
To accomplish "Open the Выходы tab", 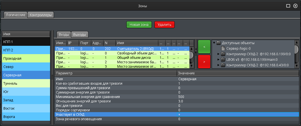I will pos(80,34).
